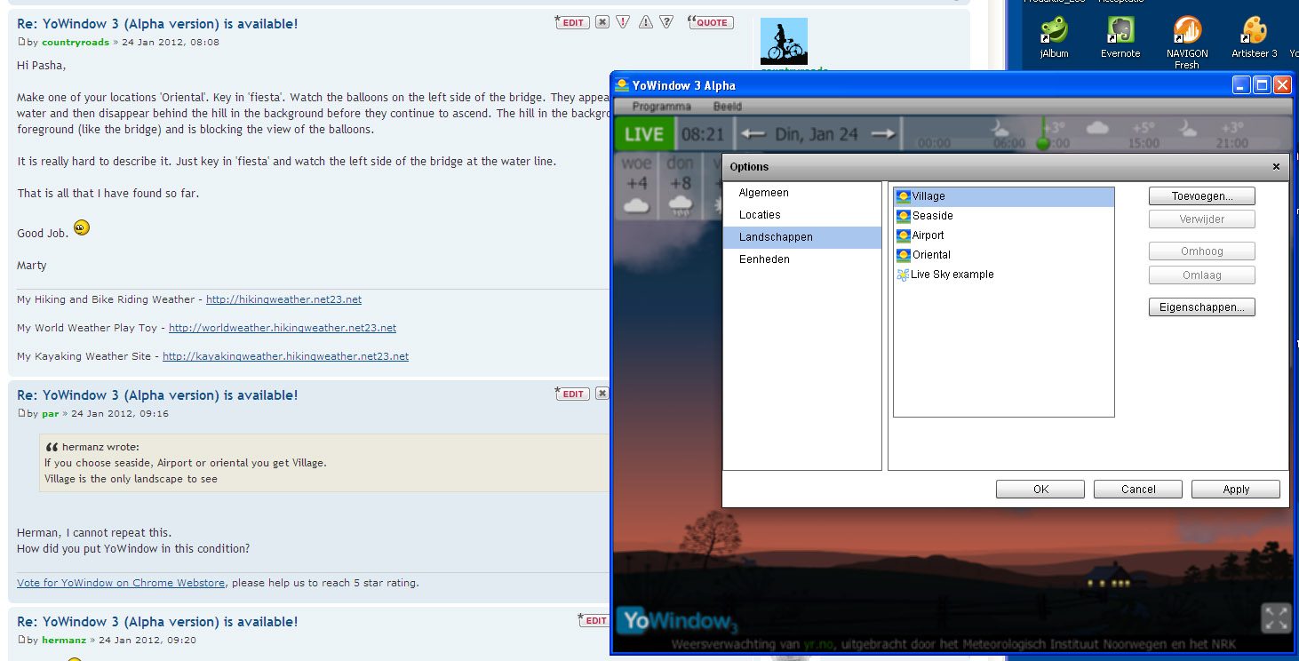Select Live Sky example in the list

click(952, 275)
